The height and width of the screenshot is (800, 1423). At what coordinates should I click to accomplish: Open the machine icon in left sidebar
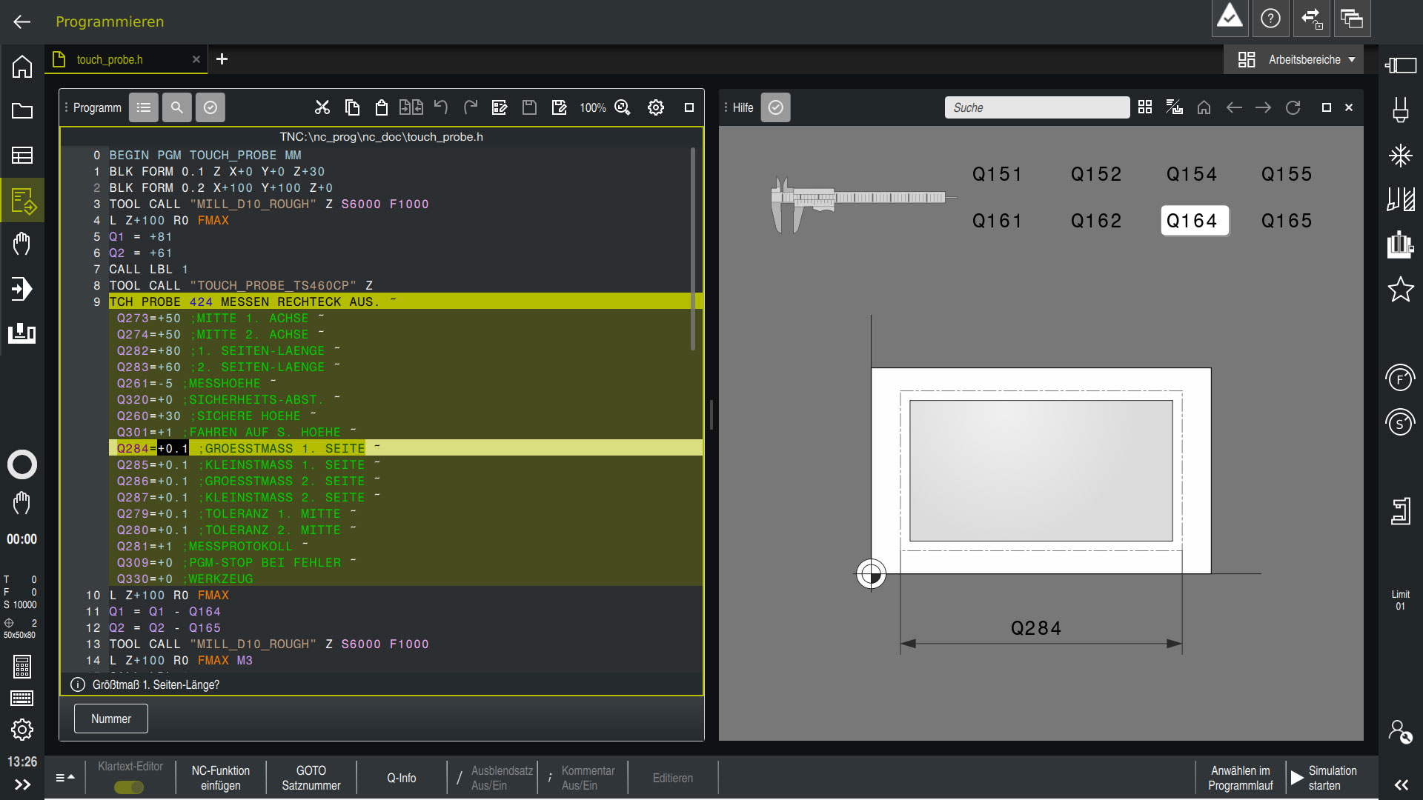coord(22,333)
